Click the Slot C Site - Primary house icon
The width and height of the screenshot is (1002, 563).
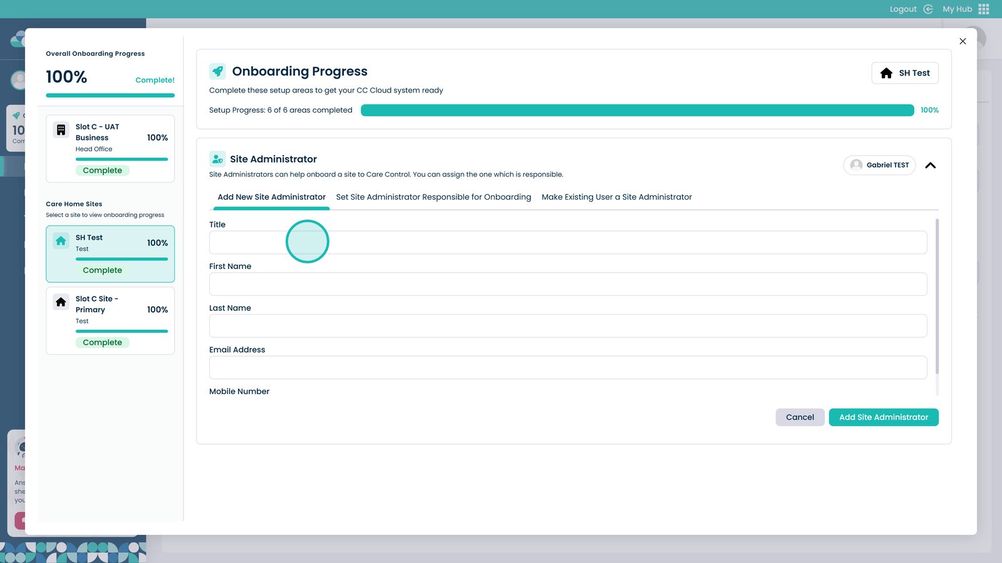click(61, 302)
